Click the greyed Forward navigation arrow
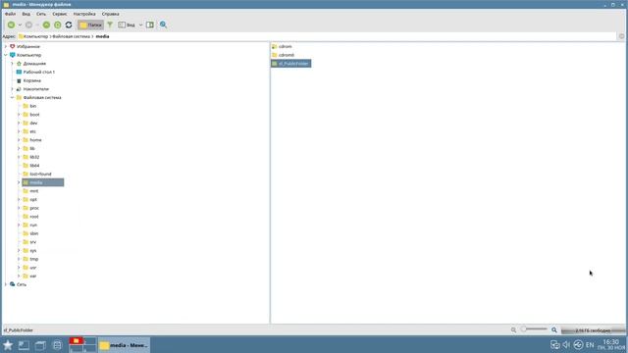The height and width of the screenshot is (353, 628). coord(28,25)
